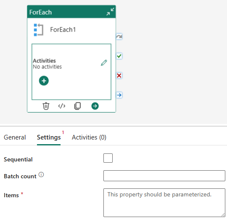Enable the Sequential checkbox
This screenshot has width=227, height=220.
click(x=108, y=158)
